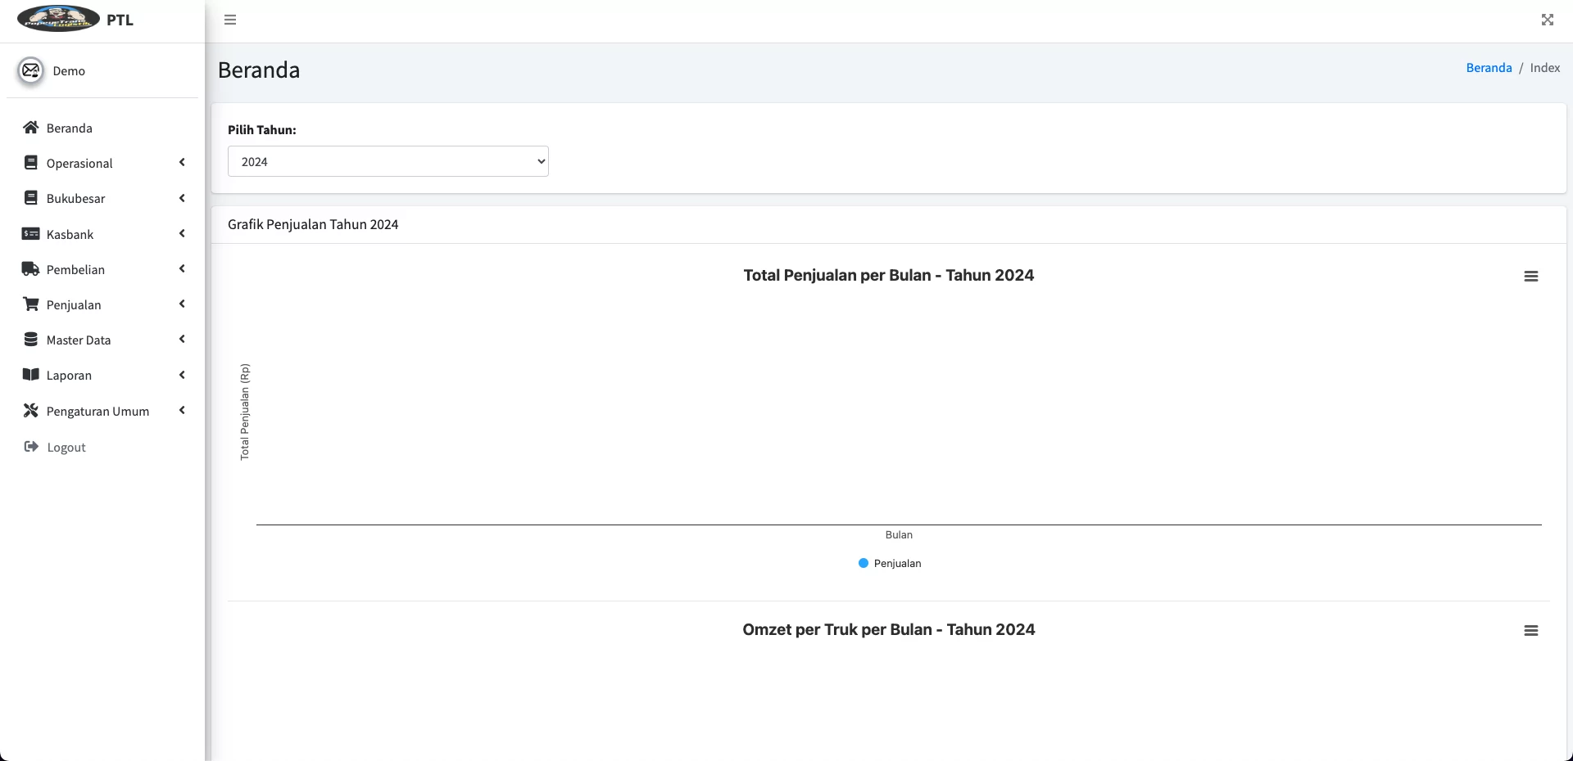Click the Logout link
1573x761 pixels.
(x=66, y=448)
